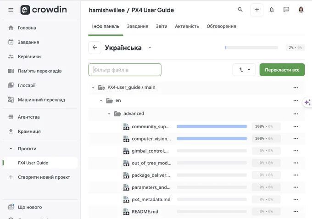312x219 pixels.
Task: Switch to Активність tab
Action: [187, 26]
